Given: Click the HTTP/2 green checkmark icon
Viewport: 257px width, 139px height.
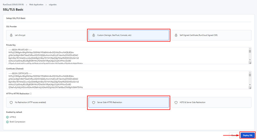Looking at the screenshot, I should (7, 117).
